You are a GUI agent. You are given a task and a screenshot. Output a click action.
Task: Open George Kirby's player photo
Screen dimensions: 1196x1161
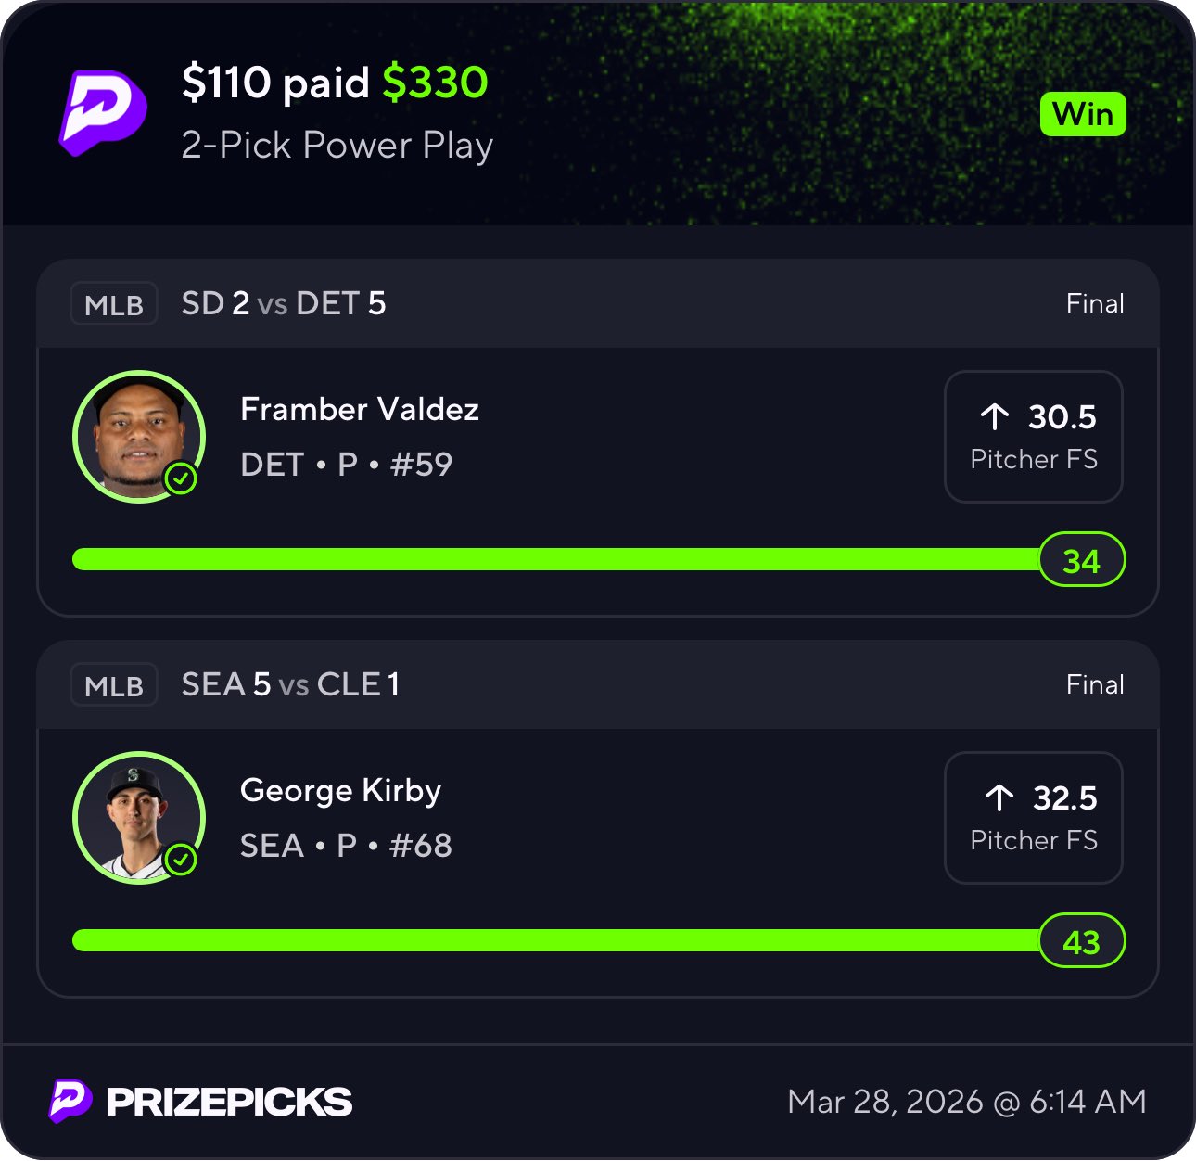137,817
